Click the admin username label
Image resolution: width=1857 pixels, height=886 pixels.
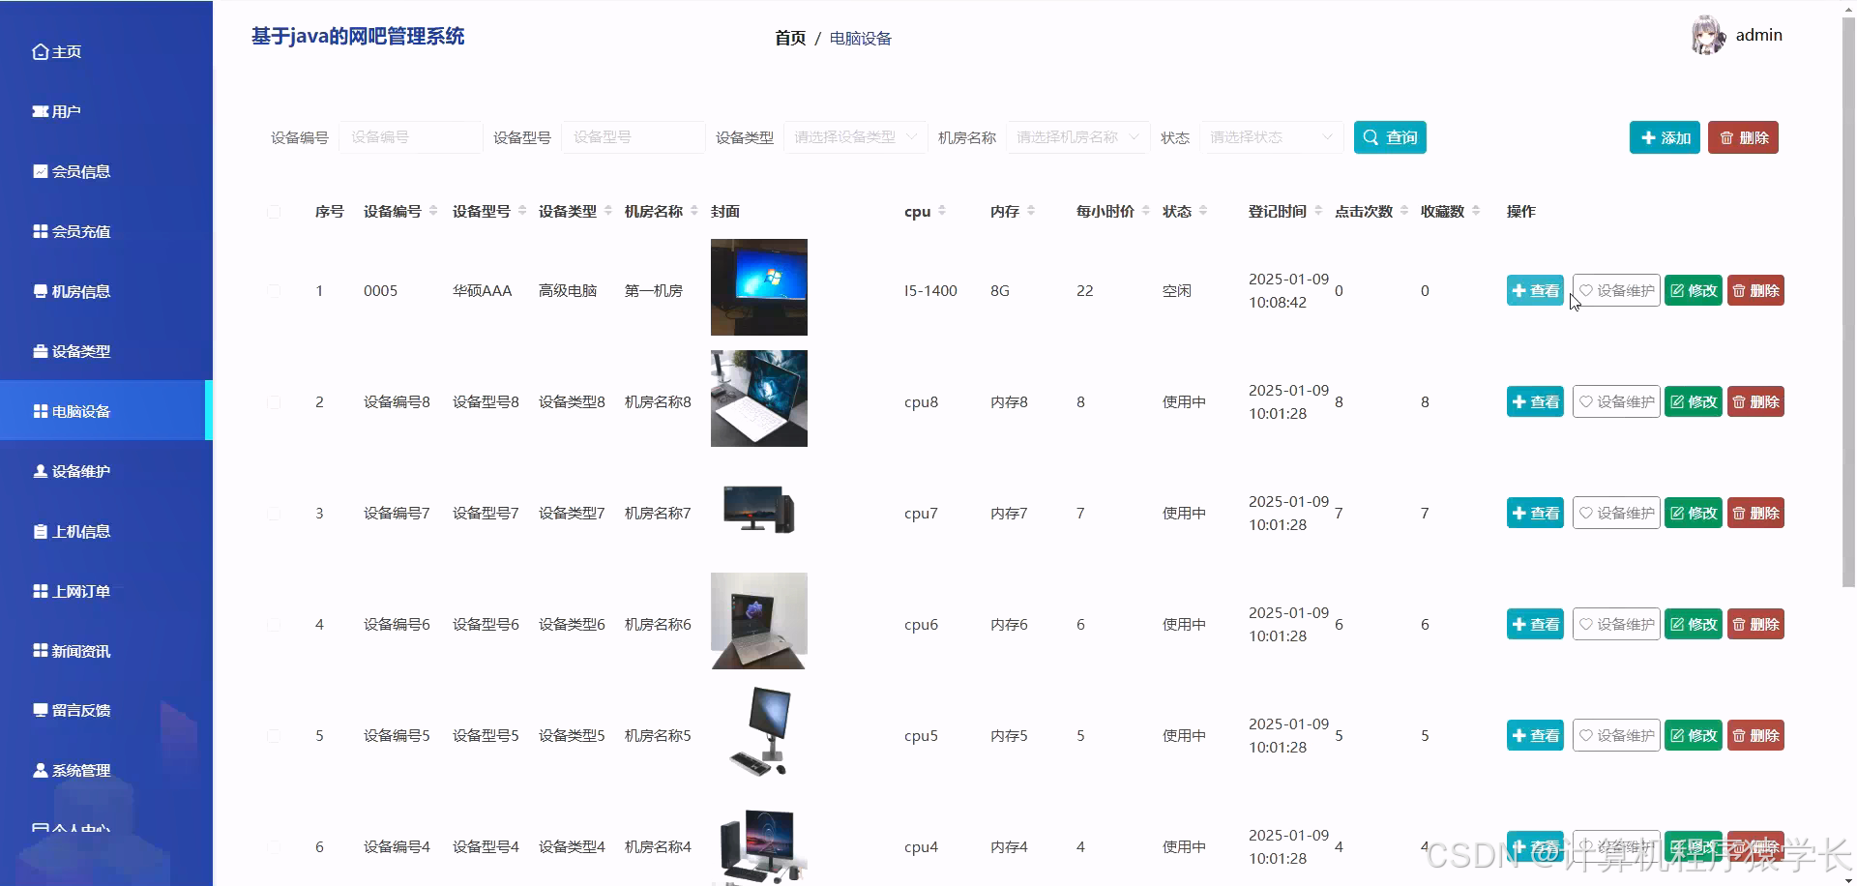coord(1758,35)
